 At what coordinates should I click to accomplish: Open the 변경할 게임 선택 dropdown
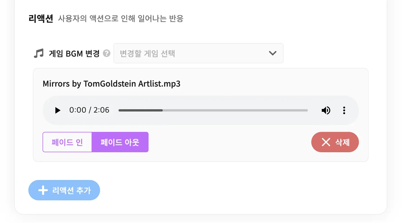pos(198,53)
